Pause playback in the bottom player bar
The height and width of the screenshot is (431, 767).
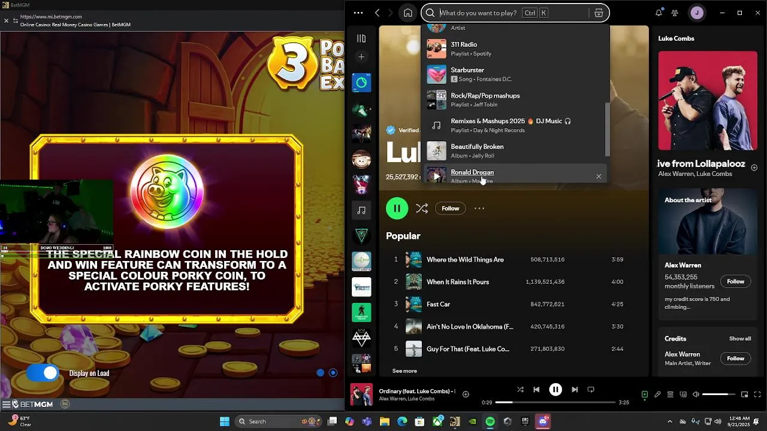(x=555, y=390)
